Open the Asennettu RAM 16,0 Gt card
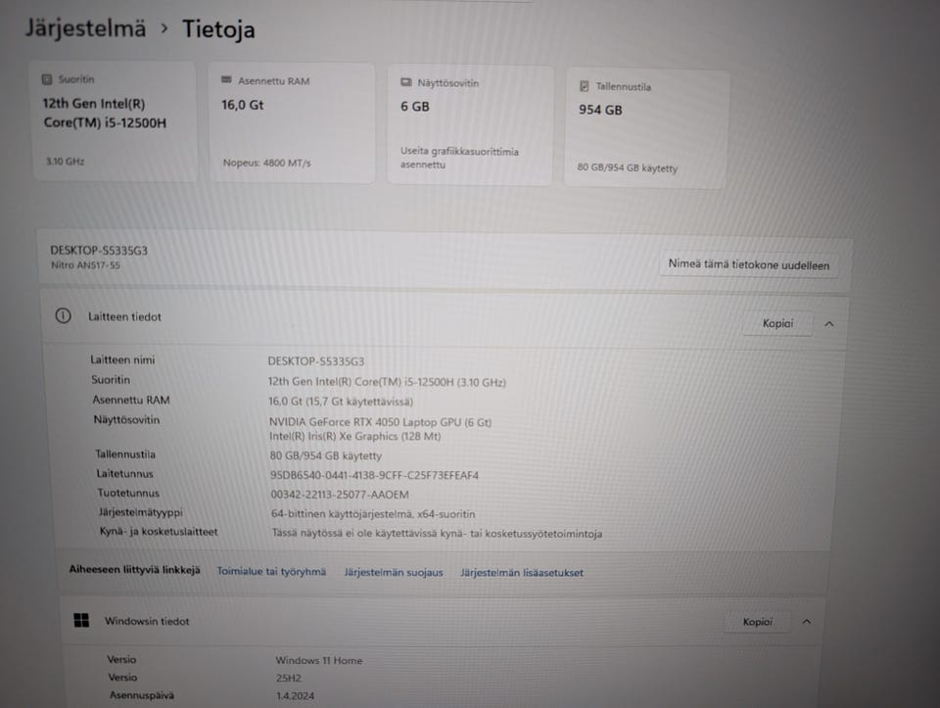Screen dimensions: 940x708 292,122
